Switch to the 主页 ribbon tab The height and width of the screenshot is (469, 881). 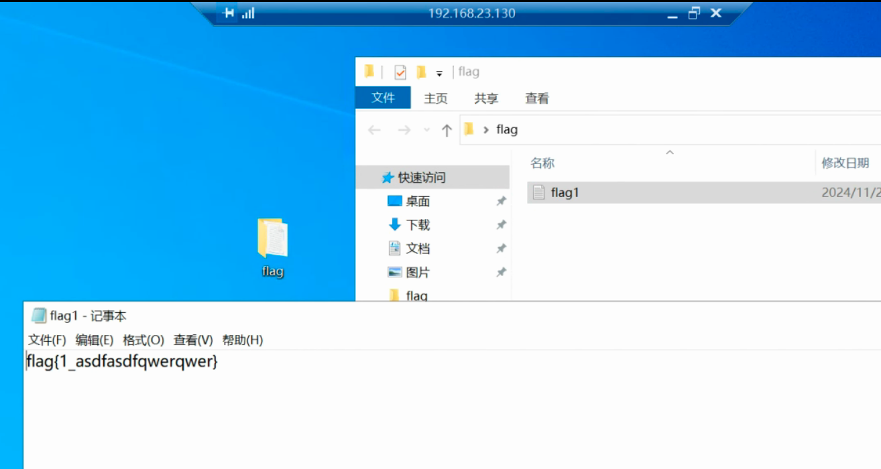pyautogui.click(x=436, y=98)
